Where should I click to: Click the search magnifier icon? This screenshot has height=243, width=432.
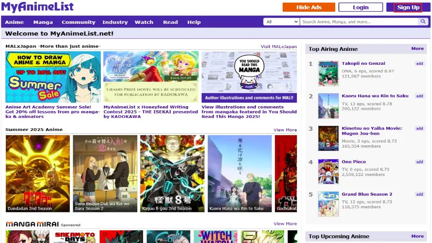tap(423, 22)
